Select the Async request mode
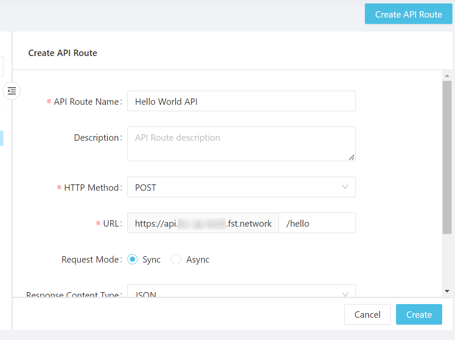The image size is (455, 340). (x=176, y=260)
